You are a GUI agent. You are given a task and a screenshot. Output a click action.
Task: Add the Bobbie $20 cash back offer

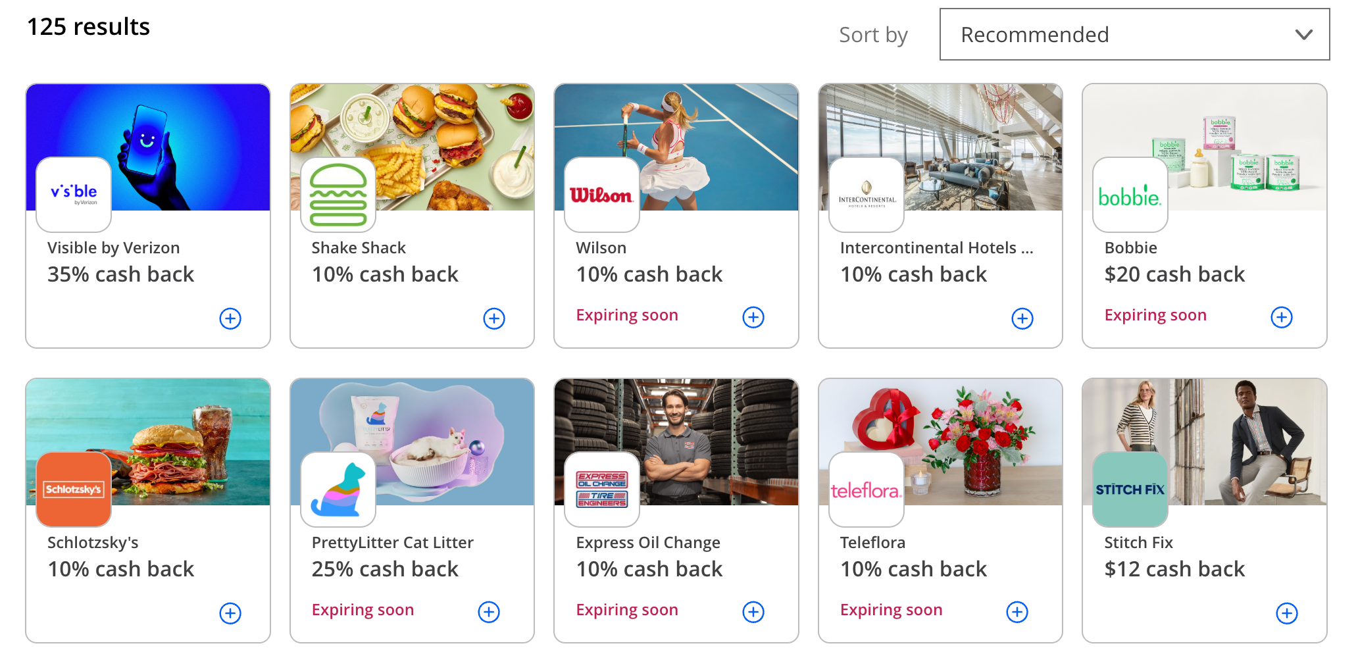[1281, 317]
